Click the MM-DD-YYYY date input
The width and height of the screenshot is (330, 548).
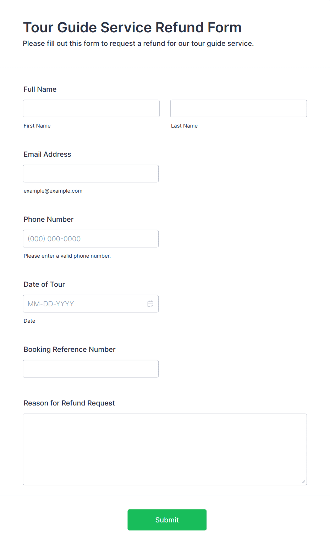pos(91,303)
